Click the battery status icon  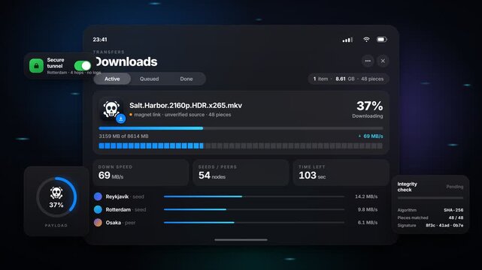coord(382,39)
